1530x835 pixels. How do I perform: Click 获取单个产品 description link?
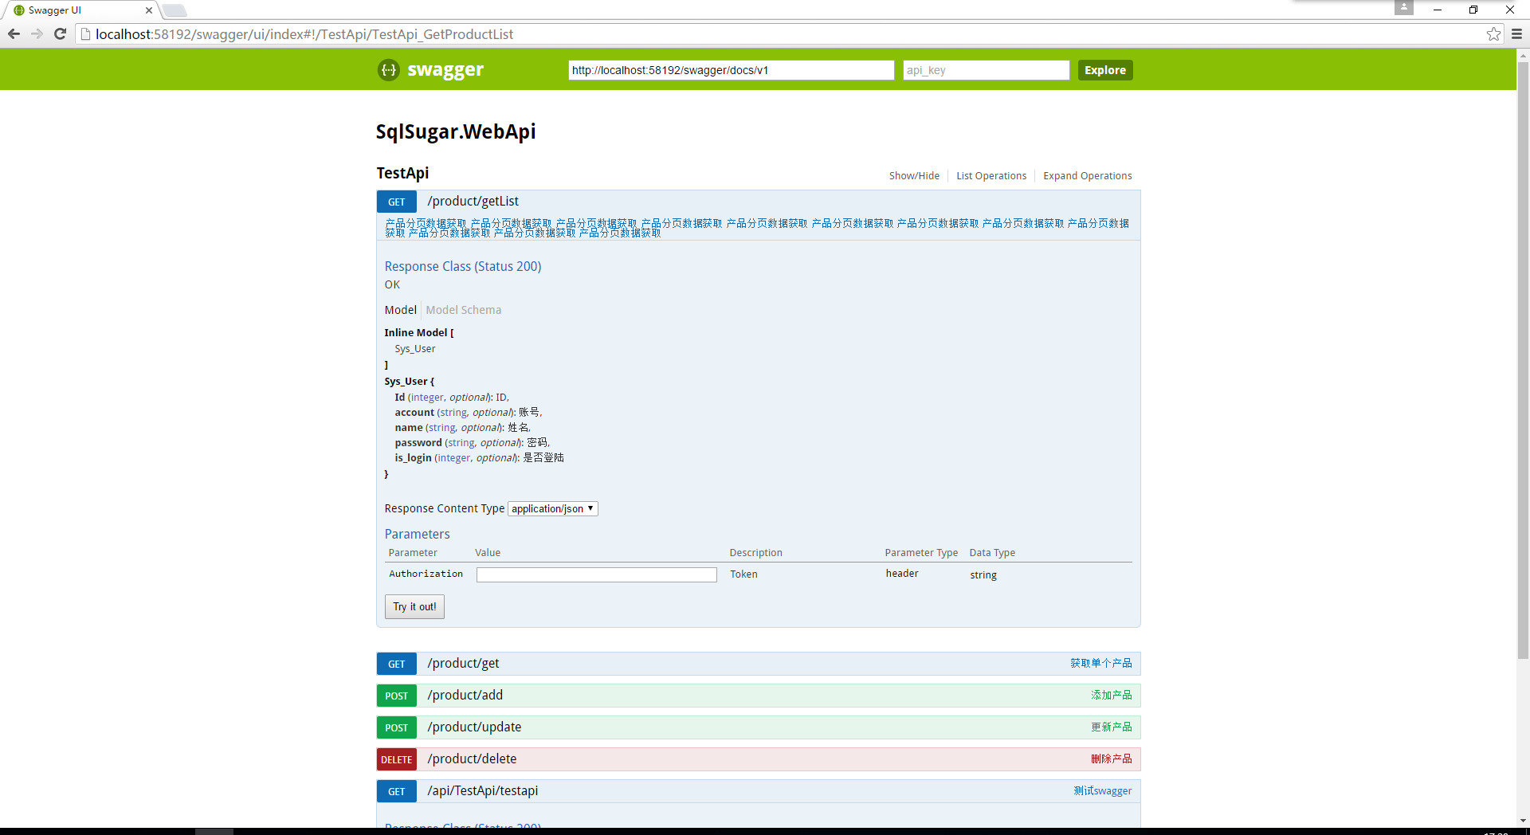point(1100,664)
